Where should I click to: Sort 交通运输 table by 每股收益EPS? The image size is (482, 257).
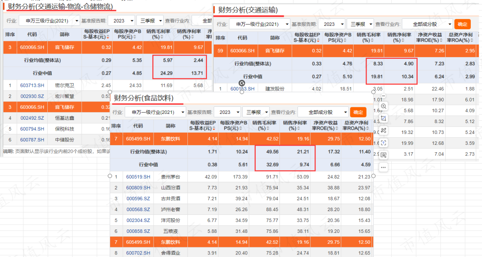click(318, 40)
